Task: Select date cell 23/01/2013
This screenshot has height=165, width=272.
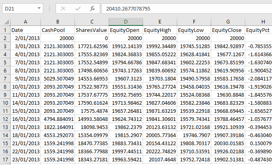Action: [26, 159]
